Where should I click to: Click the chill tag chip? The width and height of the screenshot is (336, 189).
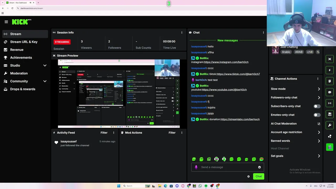click(310, 52)
